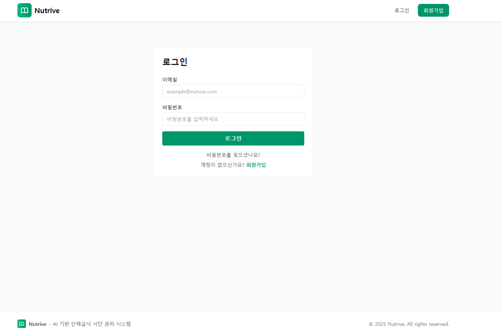The height and width of the screenshot is (334, 502).
Task: Click the 로그인 heading on the card
Action: (175, 62)
